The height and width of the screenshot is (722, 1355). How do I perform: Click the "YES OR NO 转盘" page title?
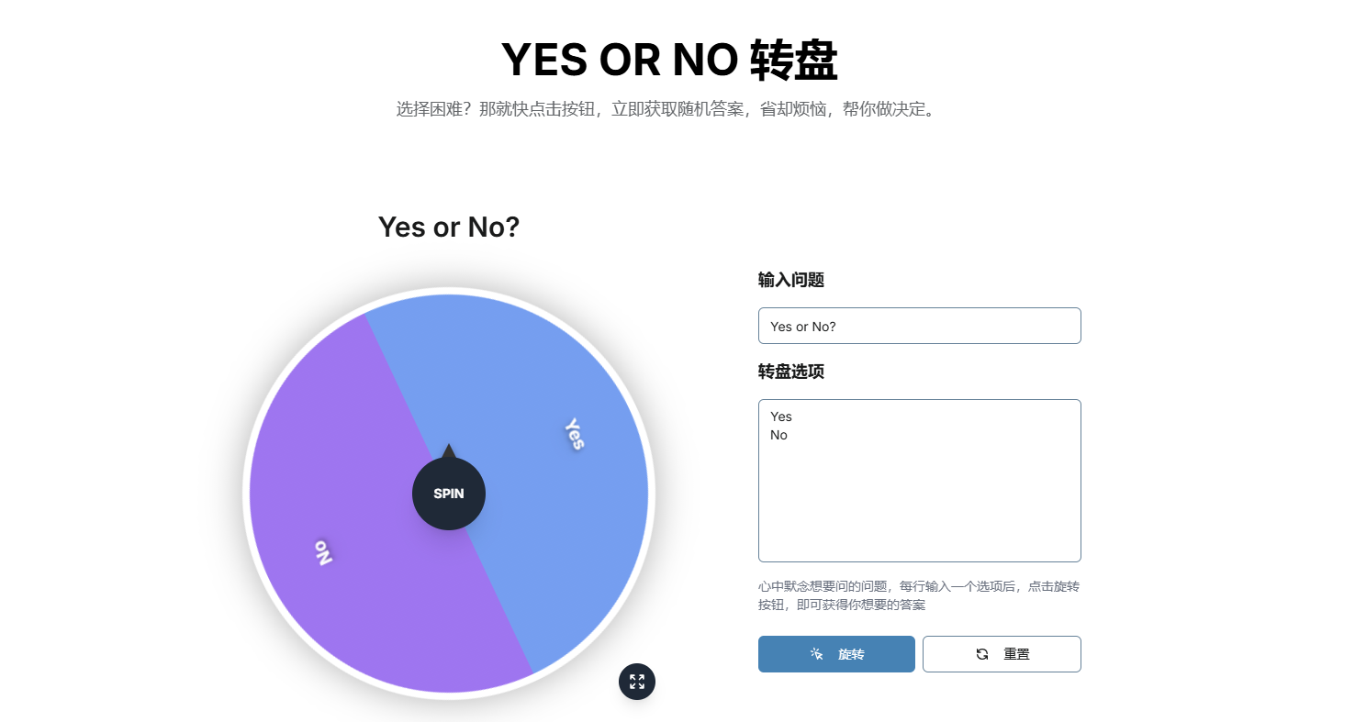click(669, 61)
